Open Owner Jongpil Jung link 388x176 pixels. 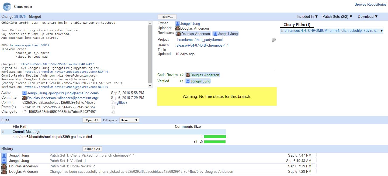[x=190, y=23]
